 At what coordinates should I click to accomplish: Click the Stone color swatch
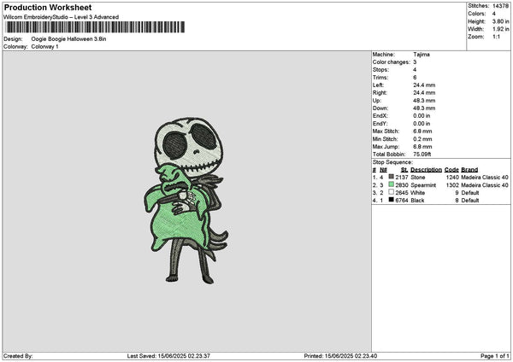point(391,177)
